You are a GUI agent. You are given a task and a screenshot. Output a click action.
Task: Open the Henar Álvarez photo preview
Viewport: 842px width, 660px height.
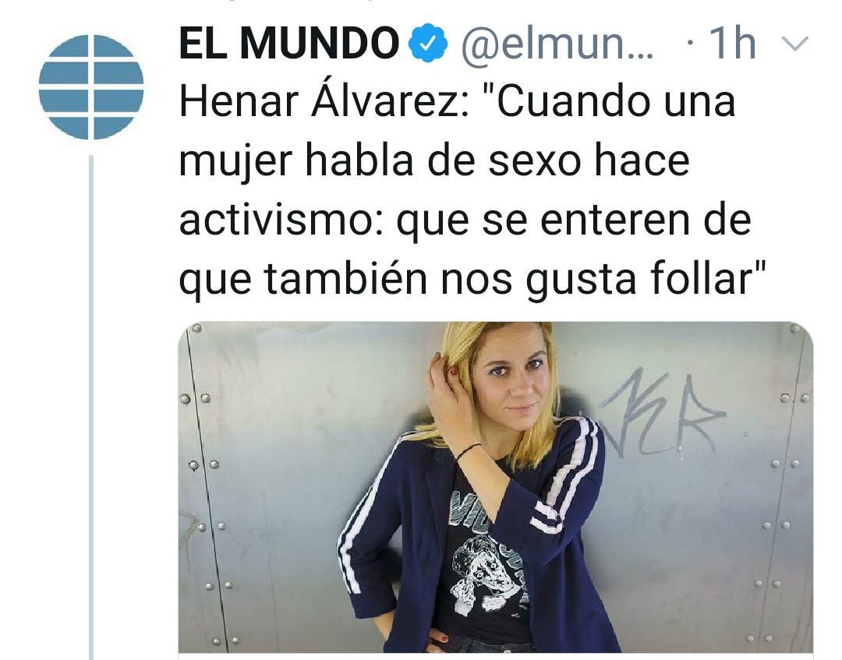click(496, 487)
